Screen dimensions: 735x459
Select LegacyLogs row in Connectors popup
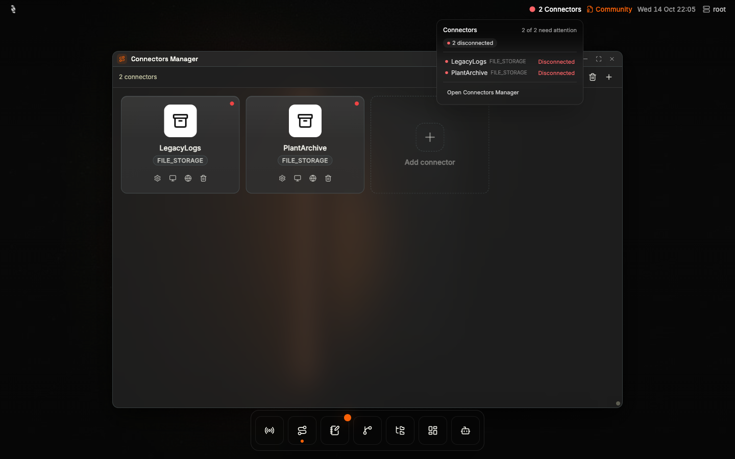tap(510, 62)
